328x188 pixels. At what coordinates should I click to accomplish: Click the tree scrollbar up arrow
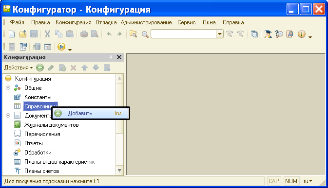(x=119, y=79)
